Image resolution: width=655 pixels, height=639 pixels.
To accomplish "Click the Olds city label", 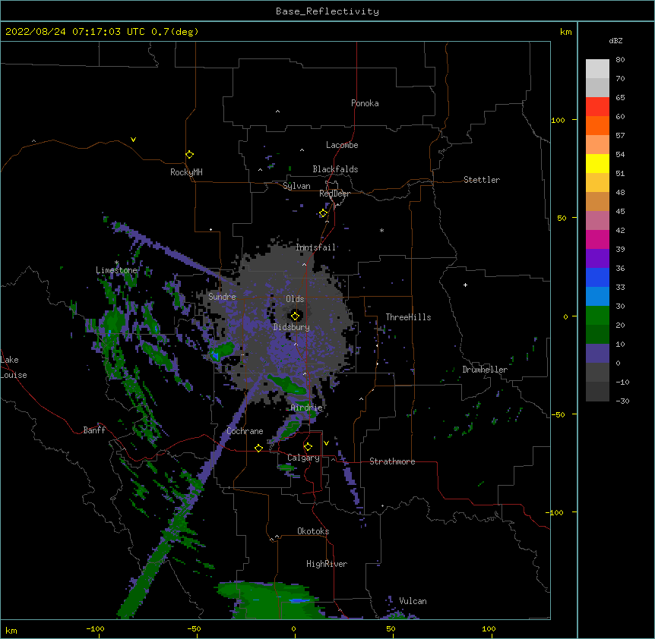I will click(295, 299).
